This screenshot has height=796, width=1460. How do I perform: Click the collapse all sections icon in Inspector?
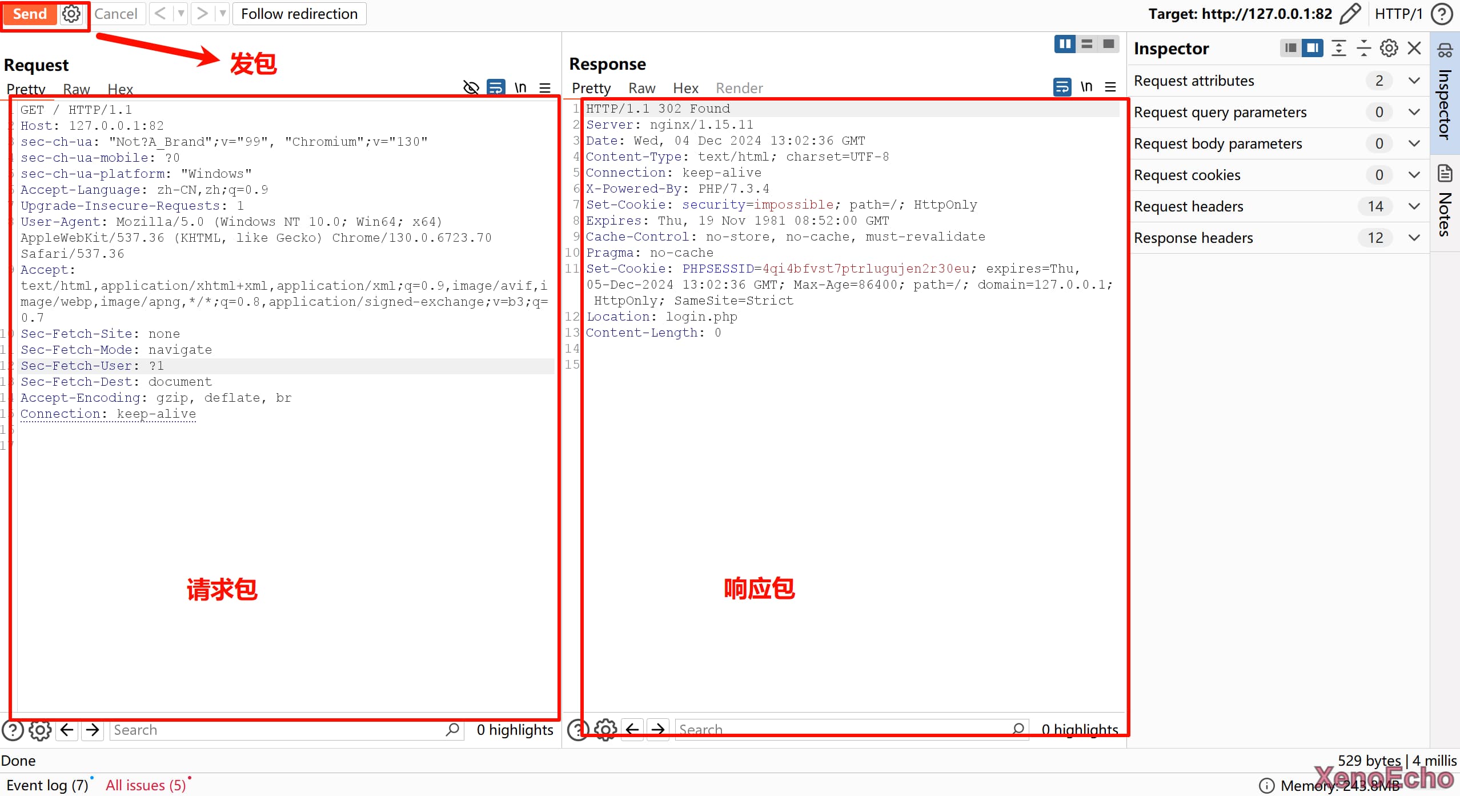1363,48
